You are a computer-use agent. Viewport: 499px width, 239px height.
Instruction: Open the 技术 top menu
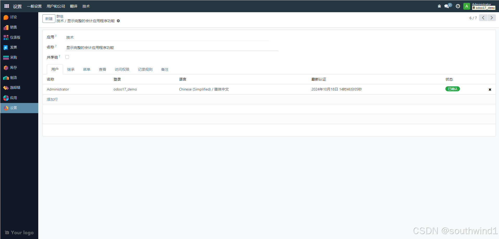[x=86, y=6]
